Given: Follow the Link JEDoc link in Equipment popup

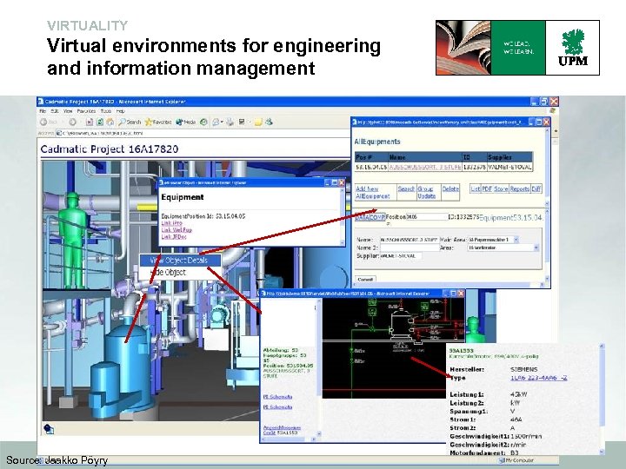Looking at the screenshot, I should 174,237.
